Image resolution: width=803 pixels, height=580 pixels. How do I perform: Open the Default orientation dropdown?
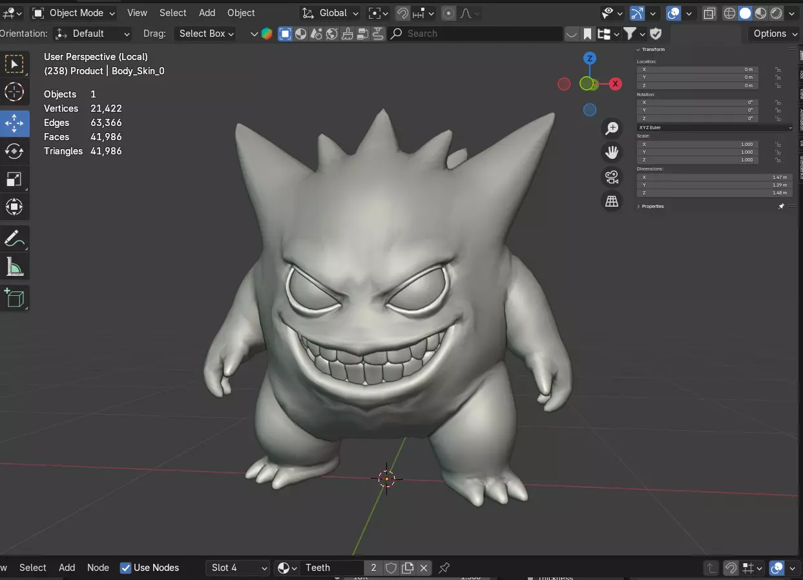tap(92, 34)
